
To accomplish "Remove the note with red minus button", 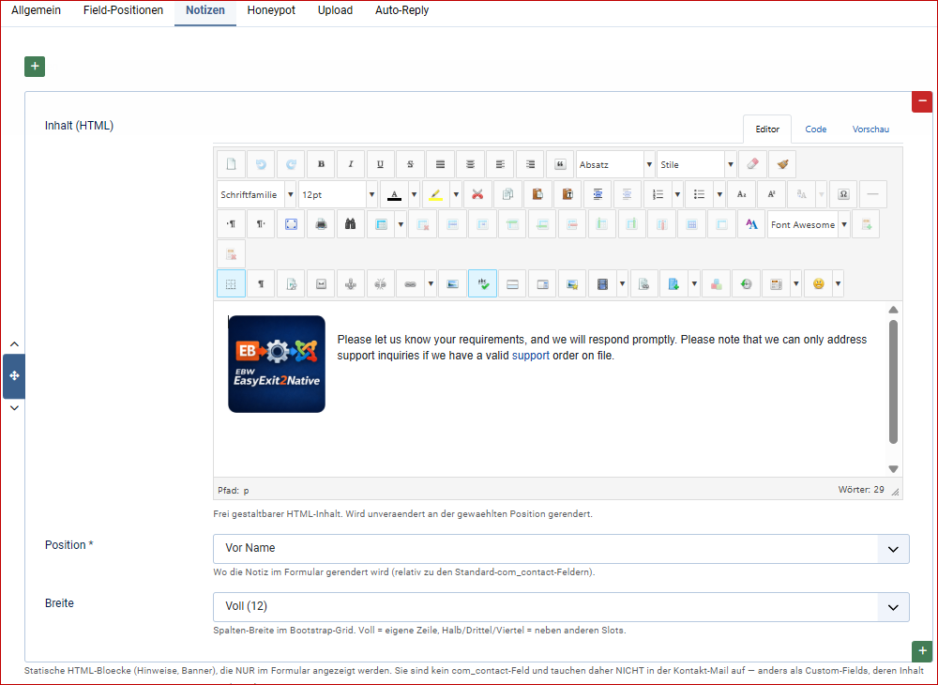I will (922, 101).
